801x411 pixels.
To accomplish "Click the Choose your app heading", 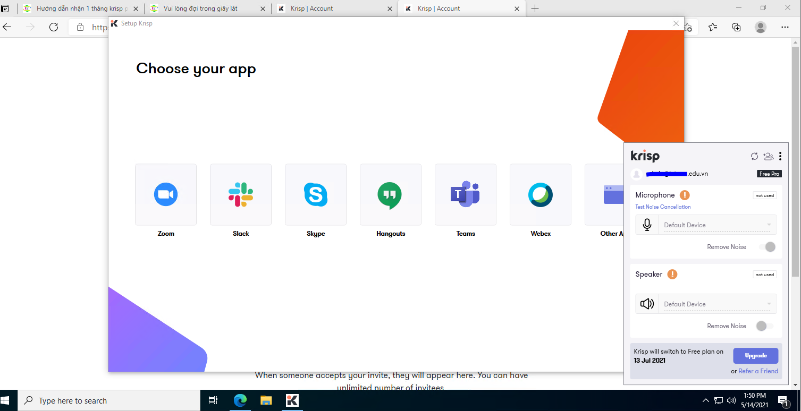I will click(196, 69).
